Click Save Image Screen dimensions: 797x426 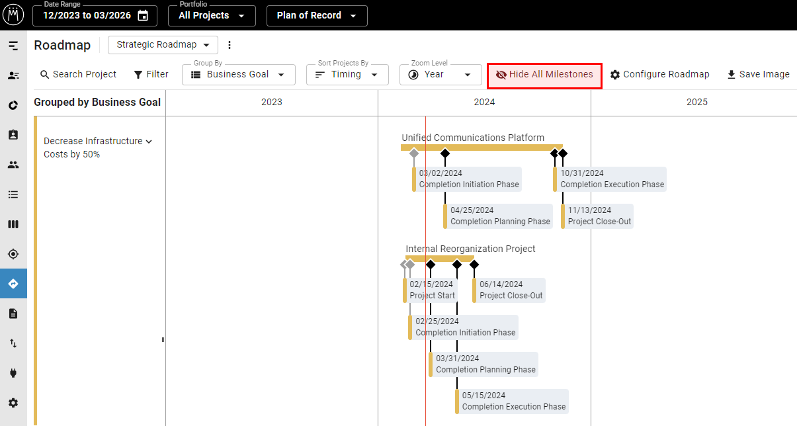coord(758,74)
